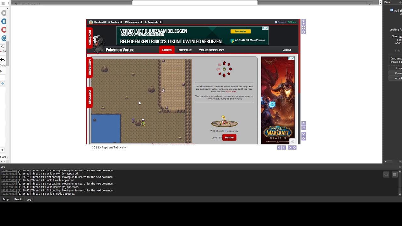Open AdChoices on World of Warcraft ad
Screen dimensions: 402x226
[289, 58]
